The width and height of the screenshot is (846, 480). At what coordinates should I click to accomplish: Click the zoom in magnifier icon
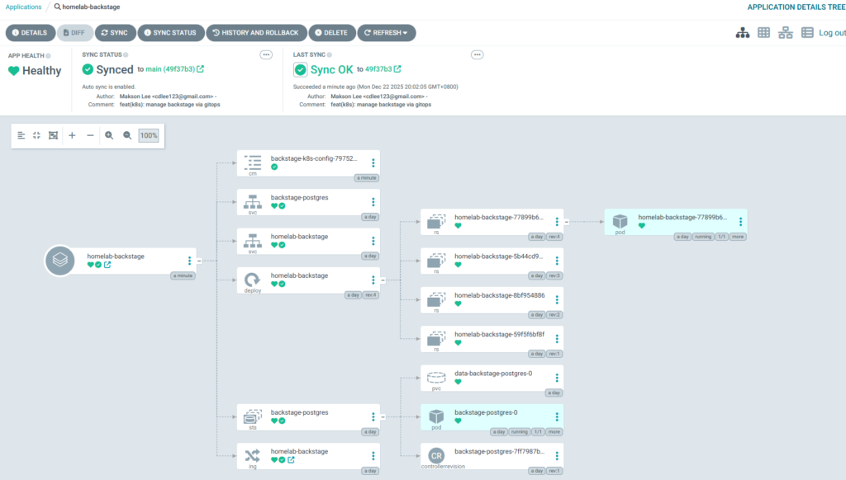[109, 135]
